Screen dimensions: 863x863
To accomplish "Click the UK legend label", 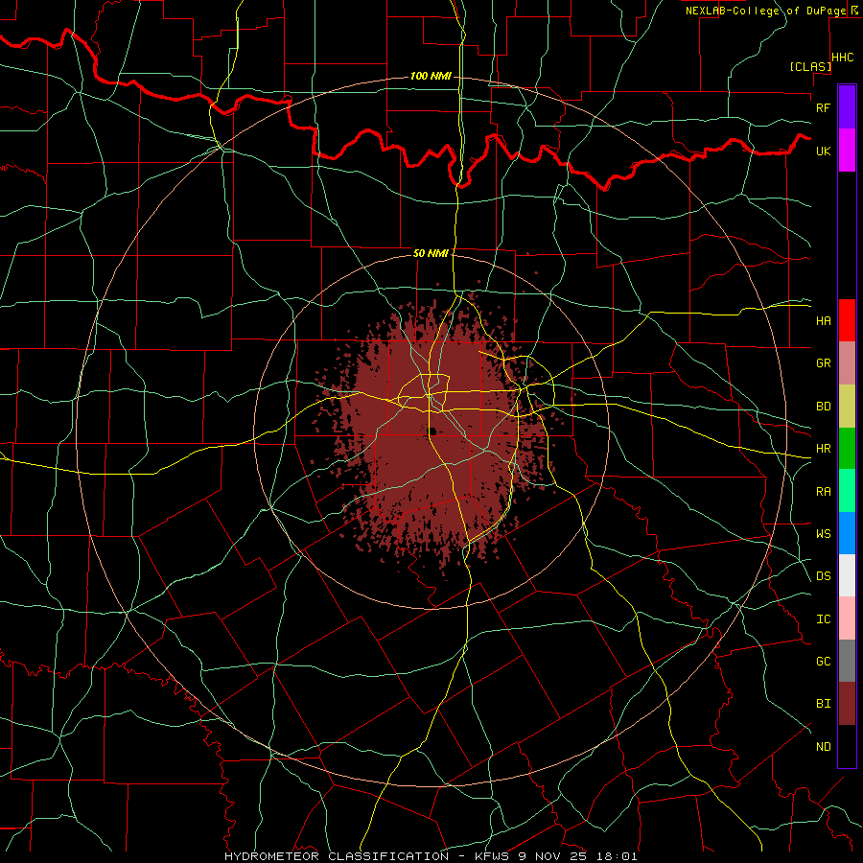I will (x=823, y=151).
